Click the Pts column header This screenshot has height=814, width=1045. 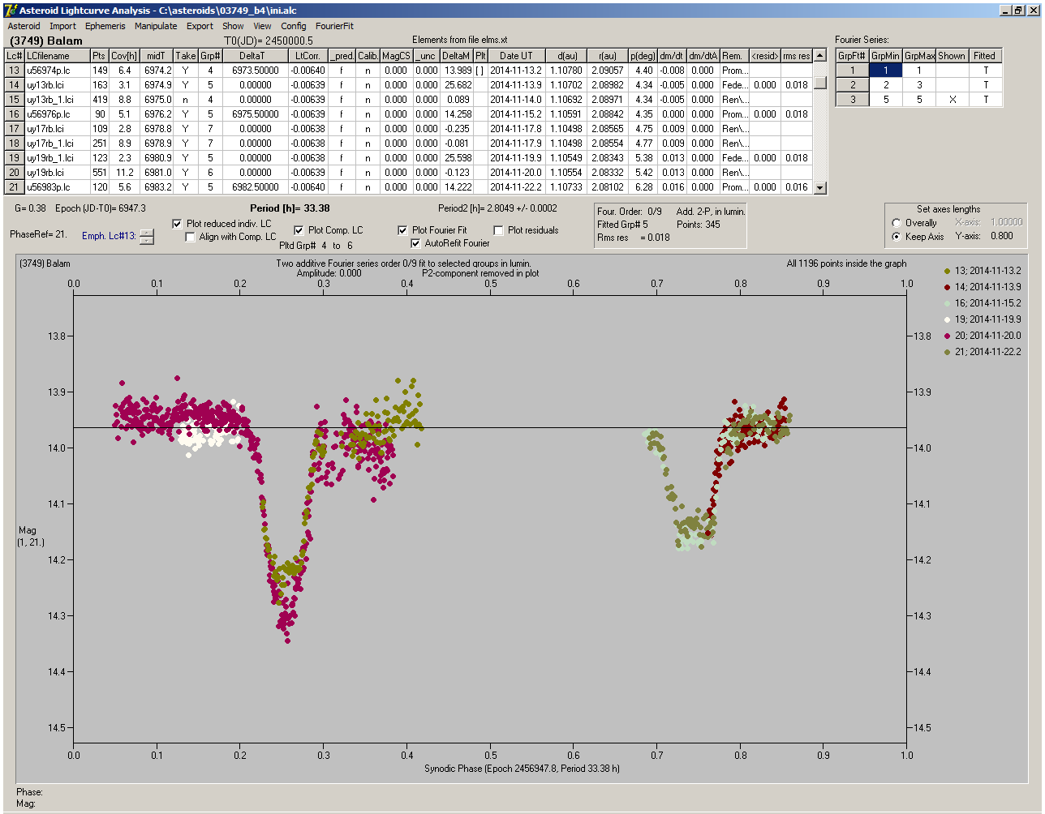point(99,56)
